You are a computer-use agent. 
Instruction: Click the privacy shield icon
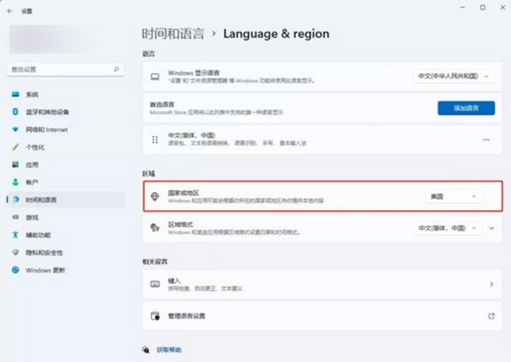click(15, 252)
